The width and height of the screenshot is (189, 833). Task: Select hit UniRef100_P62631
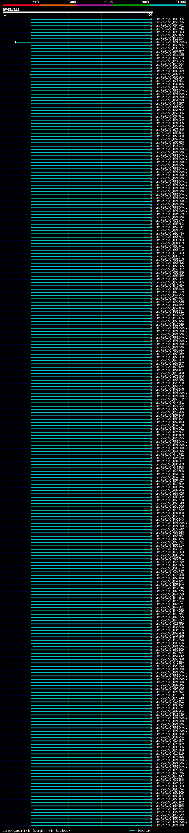pos(170,311)
